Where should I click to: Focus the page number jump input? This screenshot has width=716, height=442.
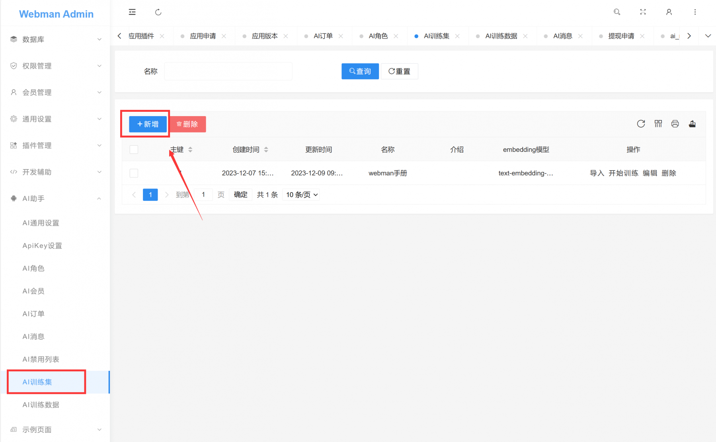(x=203, y=195)
